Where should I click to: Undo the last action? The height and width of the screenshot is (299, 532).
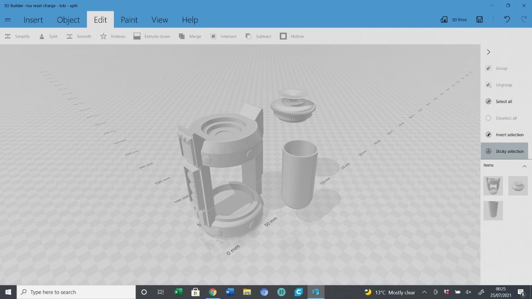click(x=507, y=20)
